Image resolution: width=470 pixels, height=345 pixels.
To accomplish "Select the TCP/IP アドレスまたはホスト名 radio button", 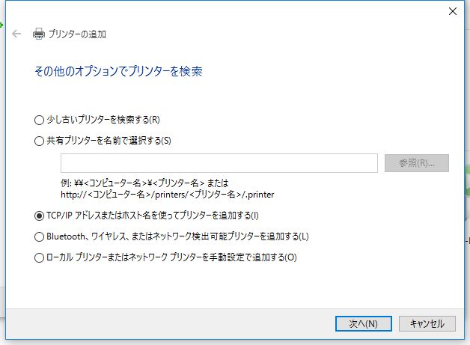I will [40, 216].
